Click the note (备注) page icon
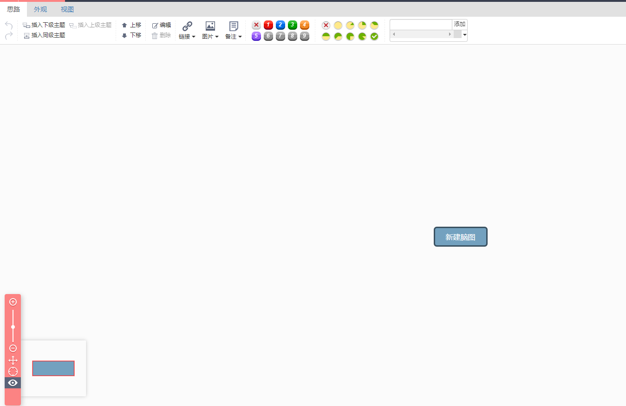Image resolution: width=626 pixels, height=406 pixels. (x=234, y=26)
